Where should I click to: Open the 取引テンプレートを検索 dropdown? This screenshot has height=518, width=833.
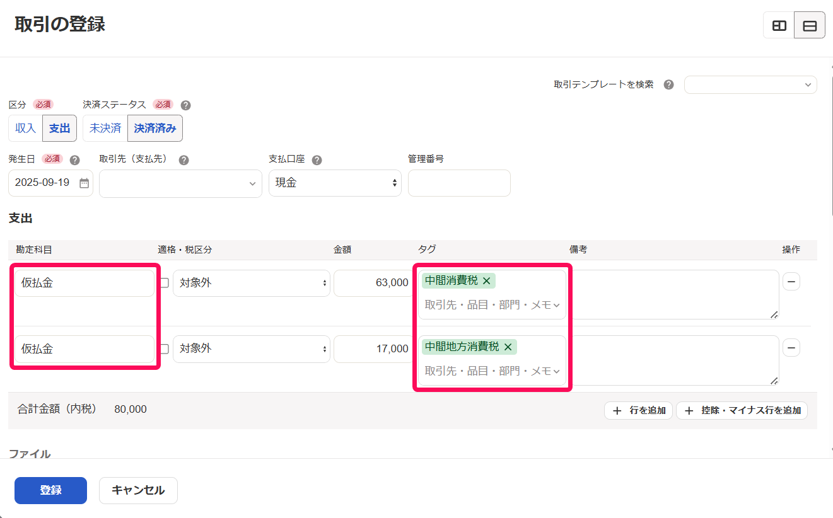point(750,84)
